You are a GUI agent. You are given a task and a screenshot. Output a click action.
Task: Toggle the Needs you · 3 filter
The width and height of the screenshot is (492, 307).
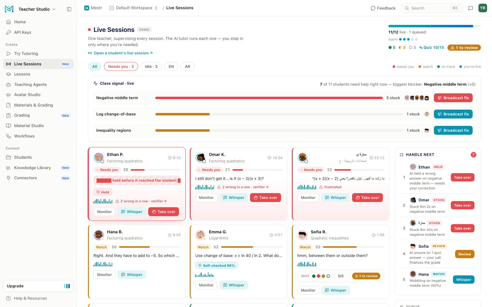(121, 66)
